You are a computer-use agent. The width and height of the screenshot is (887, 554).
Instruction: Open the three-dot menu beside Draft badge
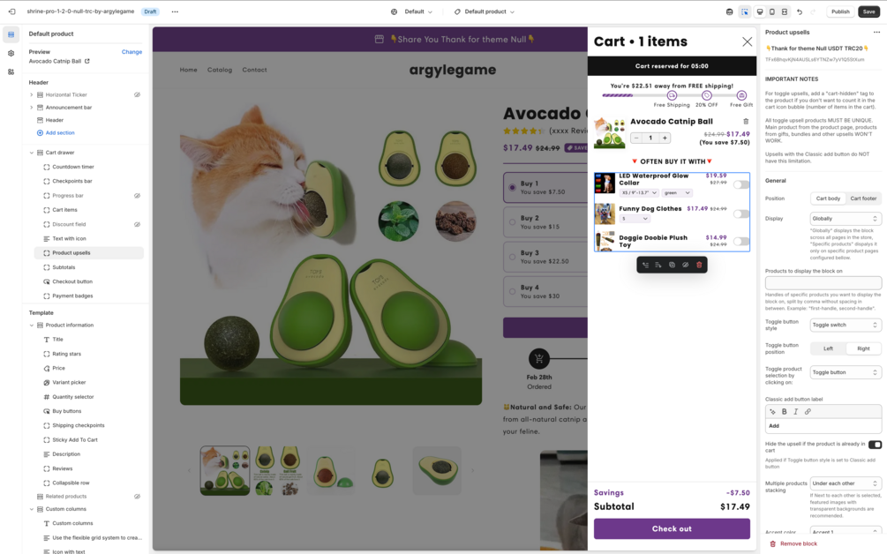tap(175, 11)
